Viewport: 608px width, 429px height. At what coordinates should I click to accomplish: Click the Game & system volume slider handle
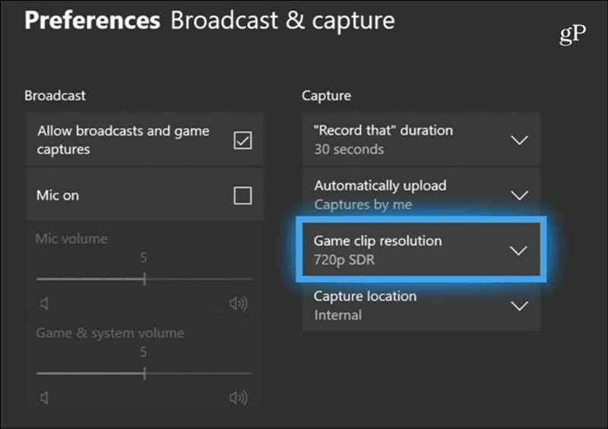(x=144, y=373)
